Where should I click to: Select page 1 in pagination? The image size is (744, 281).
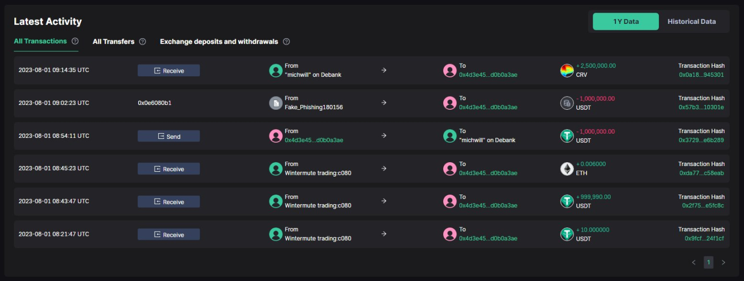click(708, 262)
